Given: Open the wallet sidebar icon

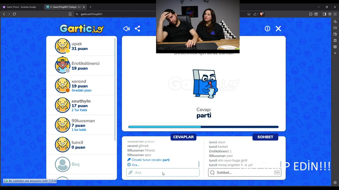Looking at the screenshot, I should (335, 34).
